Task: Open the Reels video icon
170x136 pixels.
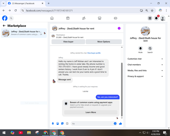Action: click(x=68, y=18)
